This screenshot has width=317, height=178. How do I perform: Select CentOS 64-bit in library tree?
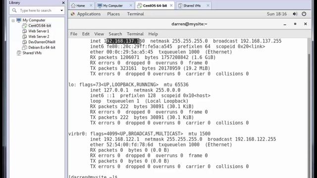tap(40, 26)
